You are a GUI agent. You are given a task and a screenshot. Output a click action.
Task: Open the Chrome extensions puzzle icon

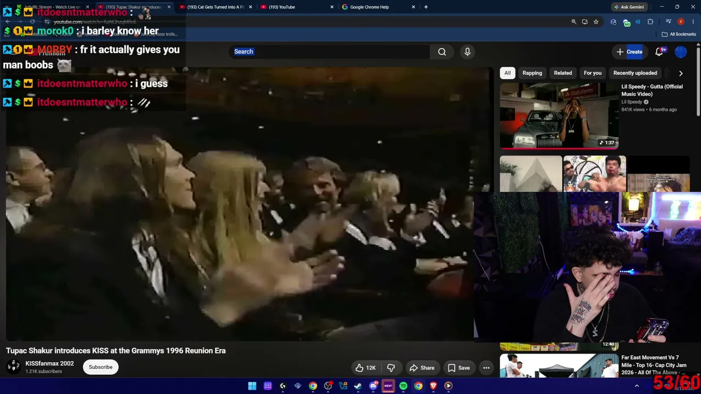tap(651, 22)
